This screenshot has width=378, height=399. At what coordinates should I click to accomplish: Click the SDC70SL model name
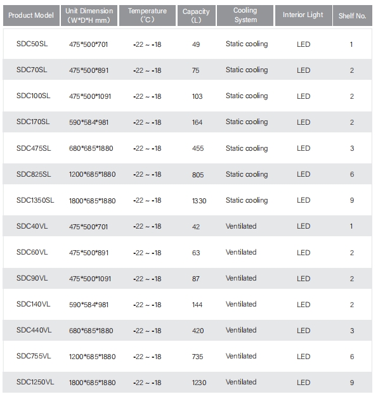[x=32, y=70]
